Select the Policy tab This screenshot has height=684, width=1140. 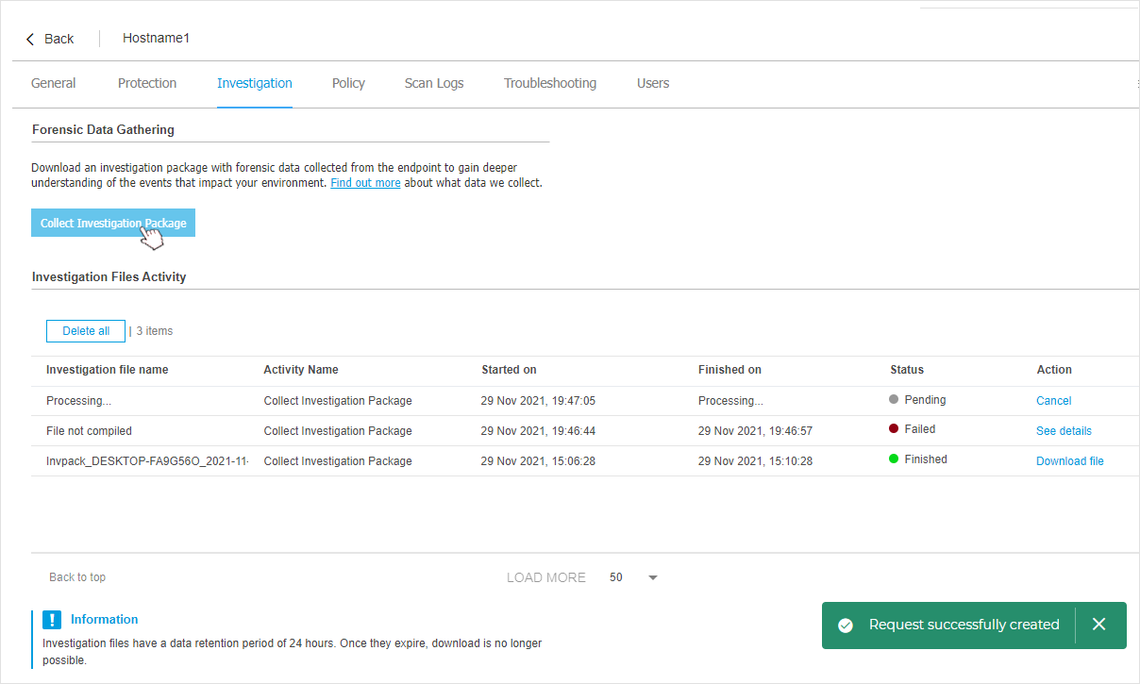coord(348,83)
